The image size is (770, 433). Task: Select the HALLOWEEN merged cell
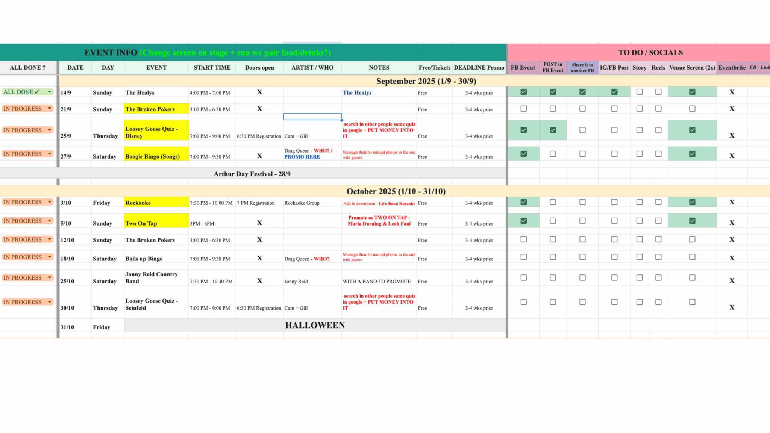[x=315, y=325]
